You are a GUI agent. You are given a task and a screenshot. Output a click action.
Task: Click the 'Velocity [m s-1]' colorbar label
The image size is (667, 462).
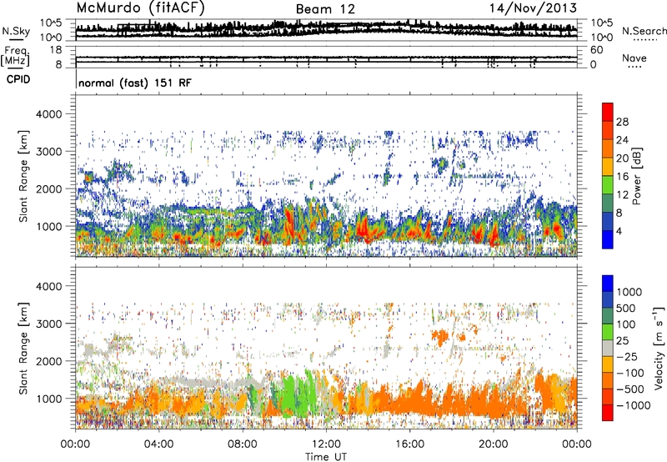click(x=659, y=348)
